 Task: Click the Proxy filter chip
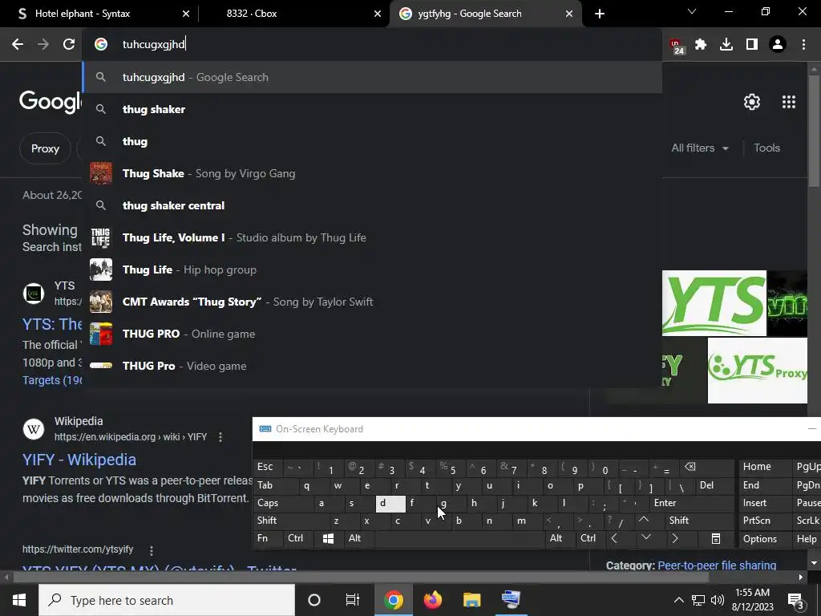tap(45, 148)
